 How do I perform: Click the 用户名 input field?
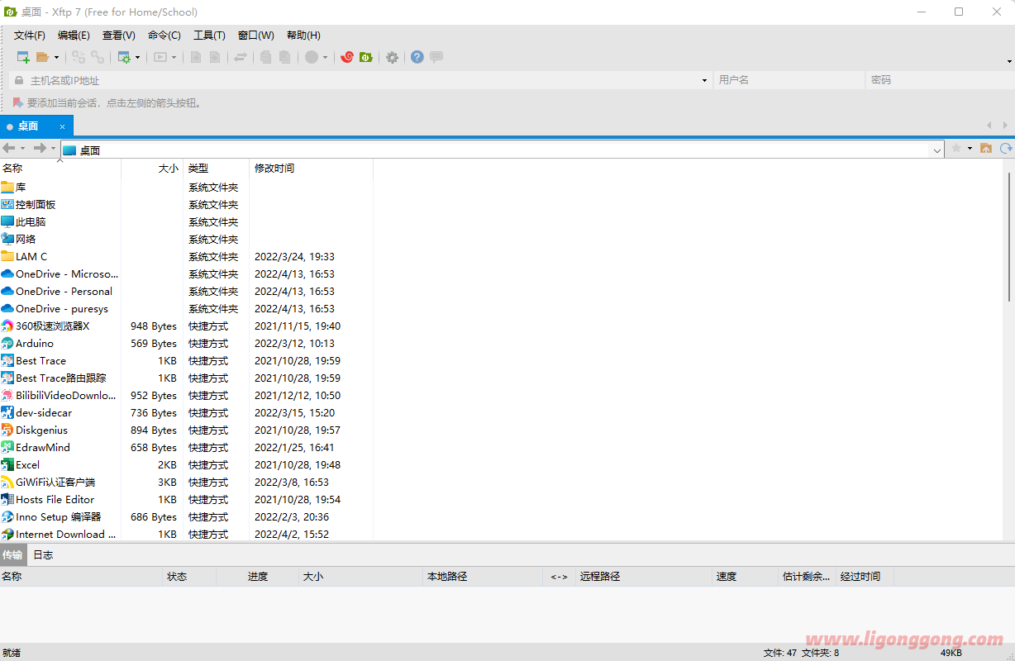789,80
